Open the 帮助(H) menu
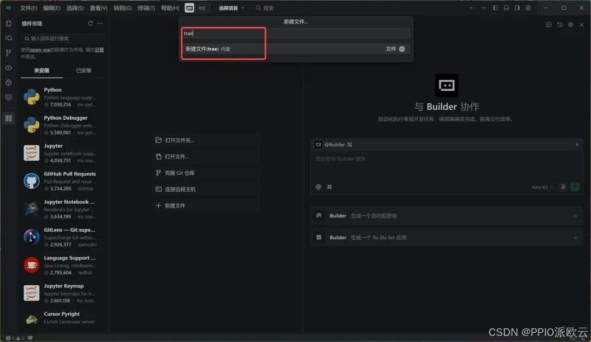This screenshot has height=342, width=591. 170,8
